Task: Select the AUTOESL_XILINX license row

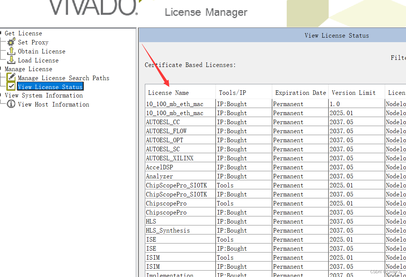Action: point(275,158)
